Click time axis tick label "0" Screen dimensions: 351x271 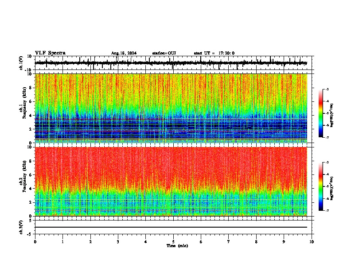click(x=35, y=242)
